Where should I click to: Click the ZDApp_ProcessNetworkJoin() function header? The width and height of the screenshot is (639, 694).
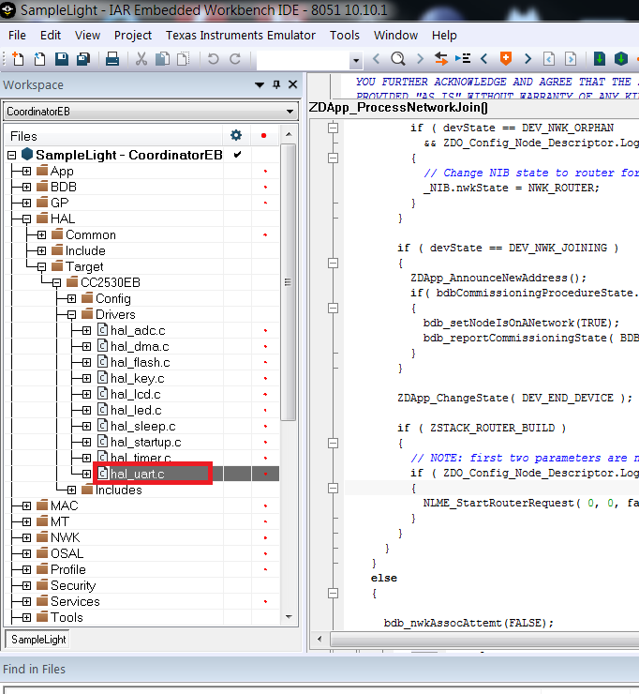point(398,107)
